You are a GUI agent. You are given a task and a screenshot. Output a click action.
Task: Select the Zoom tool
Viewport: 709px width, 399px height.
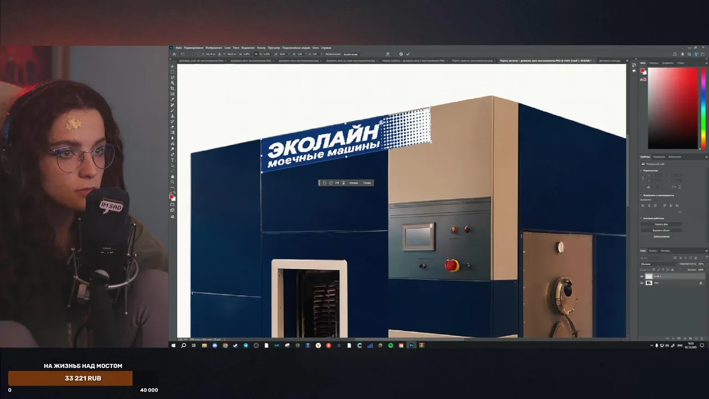coord(172,182)
